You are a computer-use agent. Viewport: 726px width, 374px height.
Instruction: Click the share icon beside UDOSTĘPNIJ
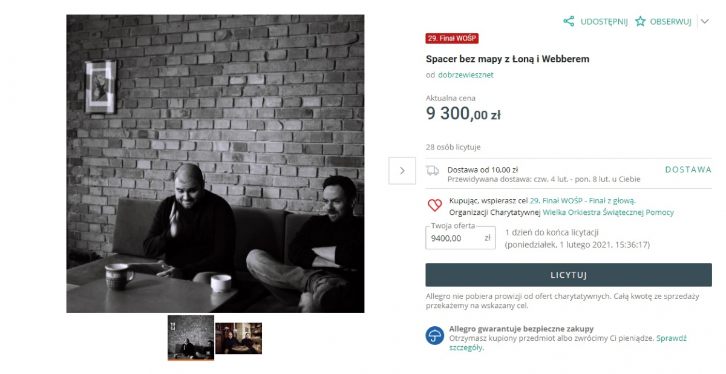[569, 21]
